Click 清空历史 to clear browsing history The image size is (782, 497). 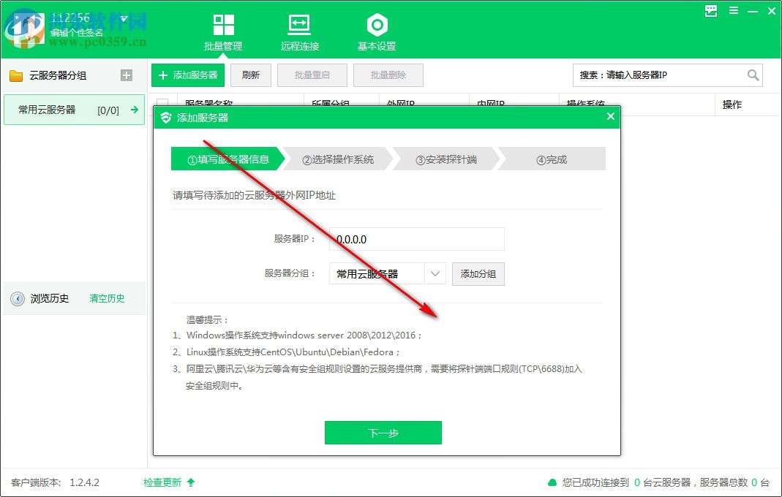[107, 298]
